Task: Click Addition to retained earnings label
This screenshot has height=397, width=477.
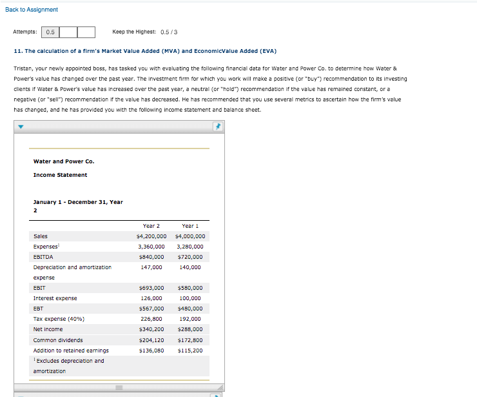Action: [x=71, y=351]
